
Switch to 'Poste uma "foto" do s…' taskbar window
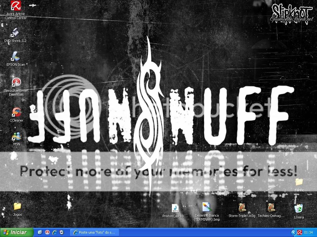click(x=94, y=232)
